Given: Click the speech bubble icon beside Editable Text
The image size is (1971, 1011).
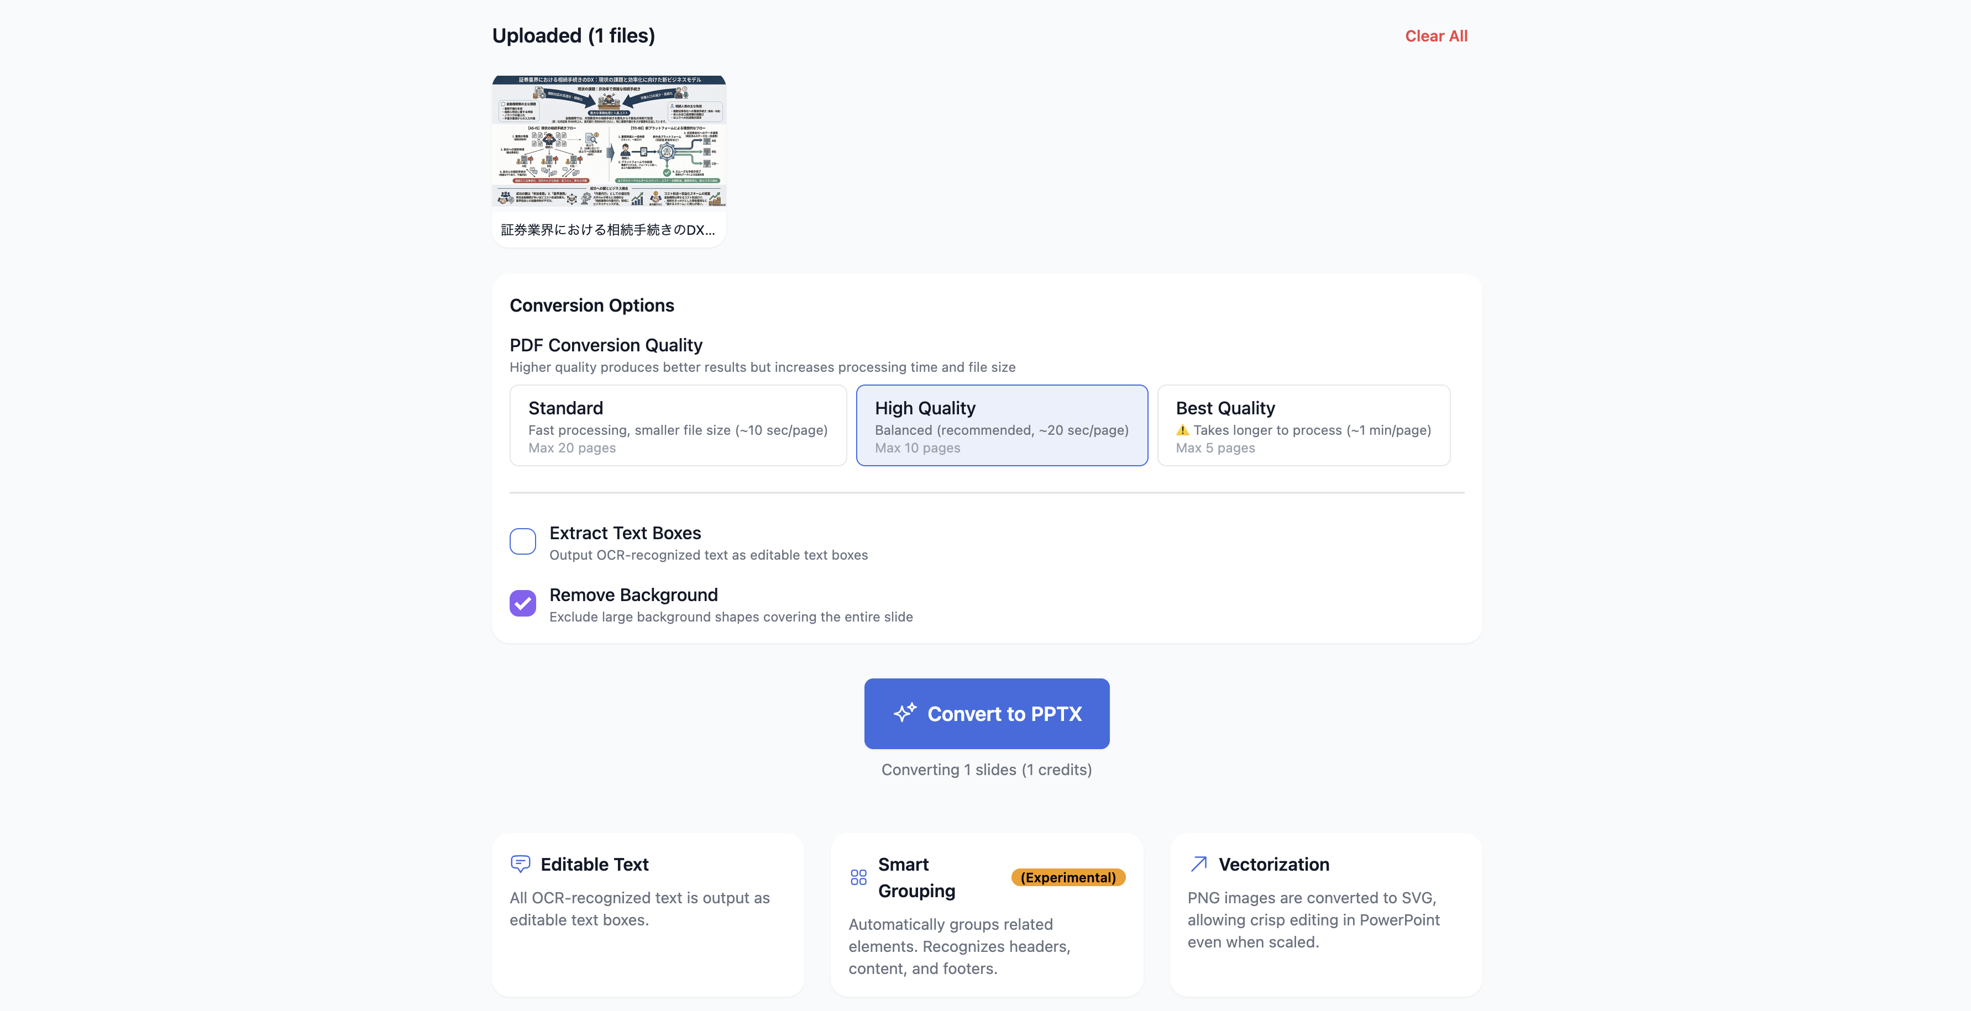Looking at the screenshot, I should point(521,864).
